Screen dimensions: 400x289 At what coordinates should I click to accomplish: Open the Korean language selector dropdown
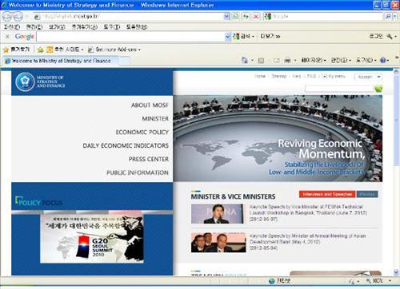pyautogui.click(x=369, y=77)
